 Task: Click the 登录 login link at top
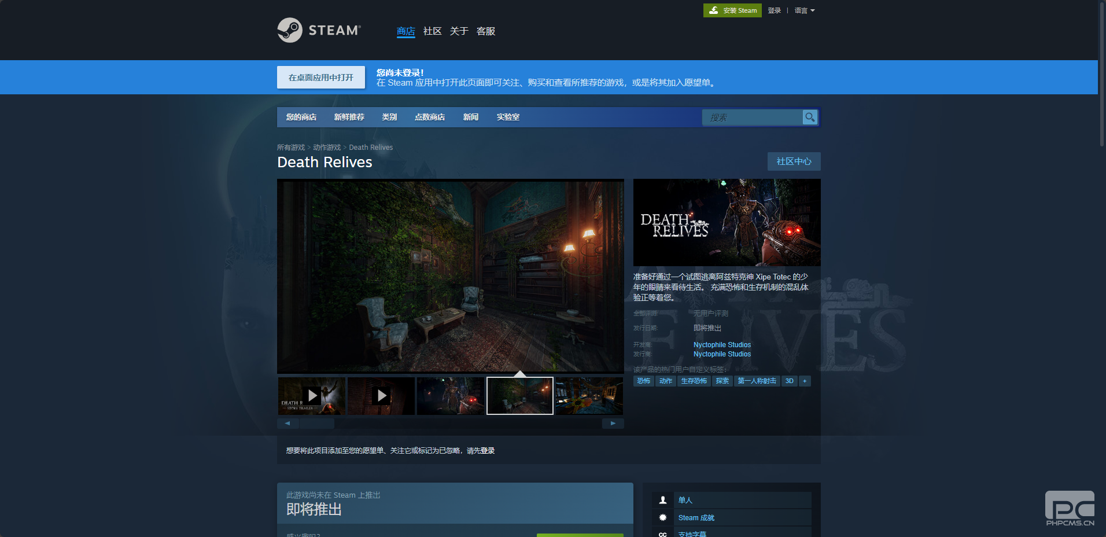[x=775, y=10]
